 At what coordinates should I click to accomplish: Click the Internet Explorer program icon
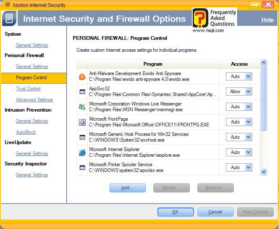(x=82, y=152)
